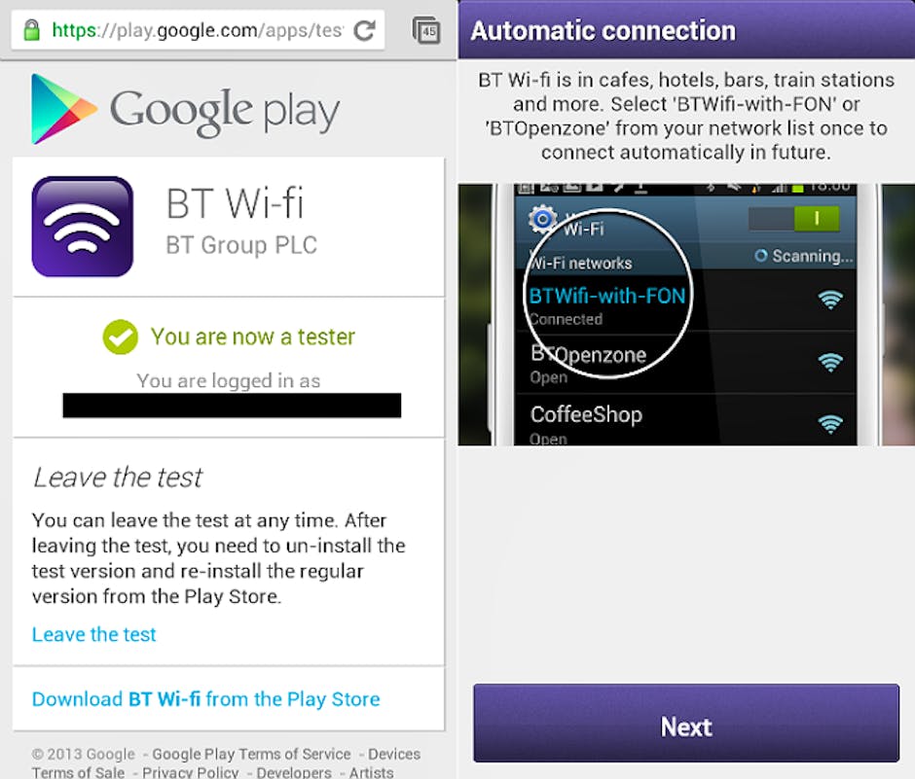The image size is (915, 779).
Task: Open the Privacy Policy footer link
Action: click(x=190, y=772)
